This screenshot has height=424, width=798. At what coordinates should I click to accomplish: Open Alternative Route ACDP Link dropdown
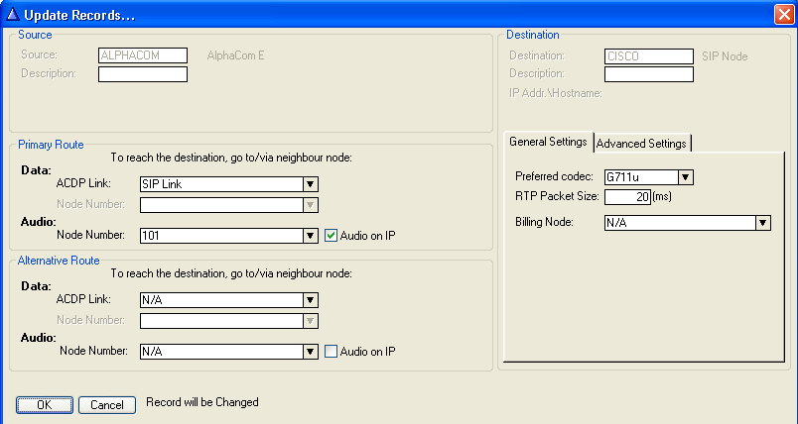(310, 299)
